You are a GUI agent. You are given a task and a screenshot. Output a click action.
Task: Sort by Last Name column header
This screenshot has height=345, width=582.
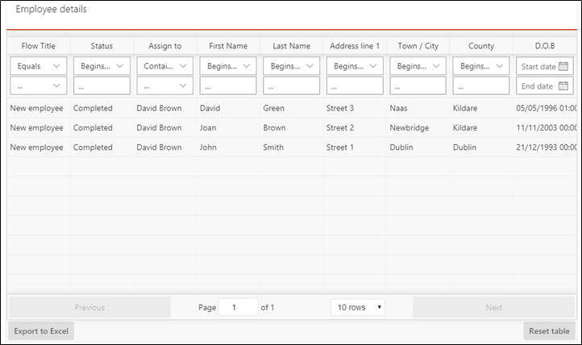(291, 46)
